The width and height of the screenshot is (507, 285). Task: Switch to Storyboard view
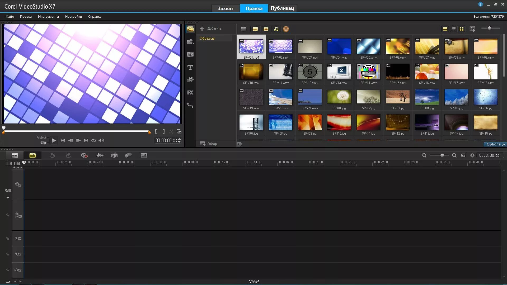[x=15, y=155]
